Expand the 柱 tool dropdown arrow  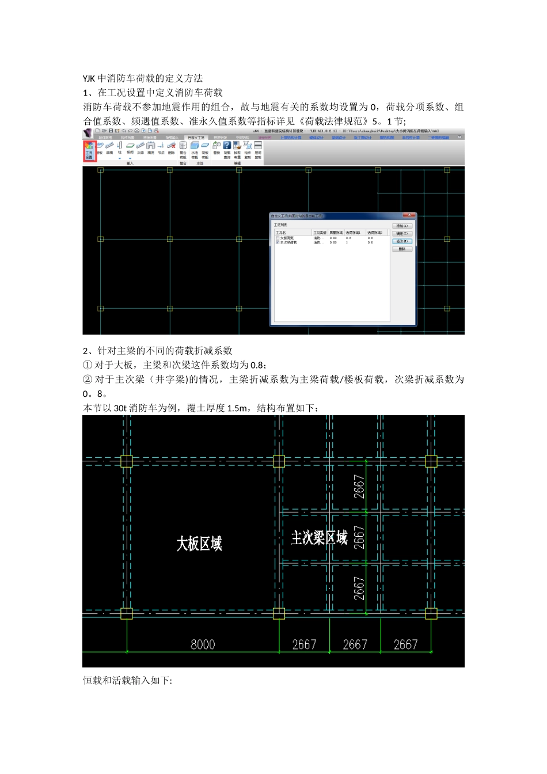(x=120, y=158)
